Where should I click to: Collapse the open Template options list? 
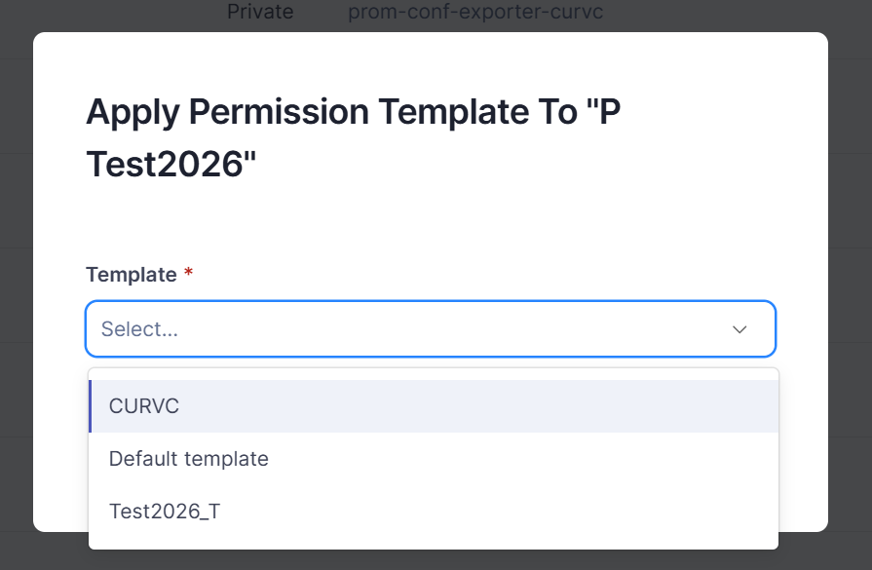point(739,329)
